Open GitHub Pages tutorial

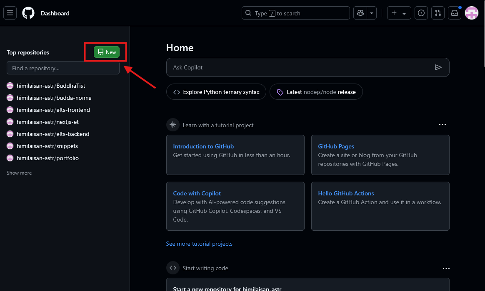tap(336, 147)
